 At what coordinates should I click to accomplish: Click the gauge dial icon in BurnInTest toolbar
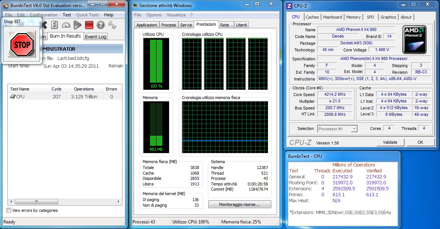click(66, 25)
